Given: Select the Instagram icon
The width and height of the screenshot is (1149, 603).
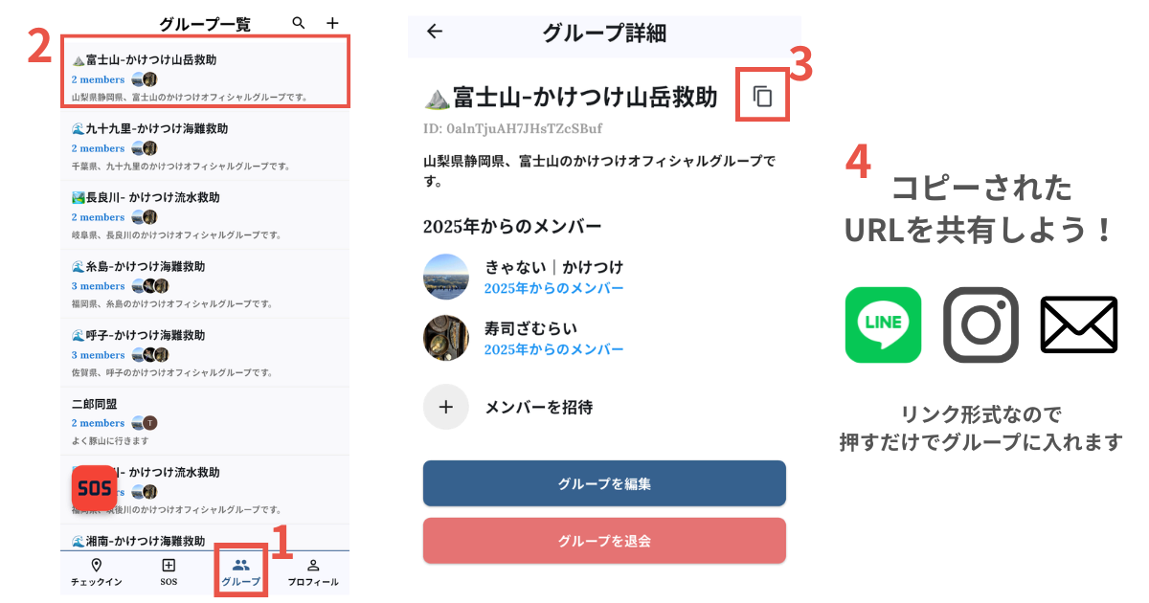Looking at the screenshot, I should tap(980, 325).
